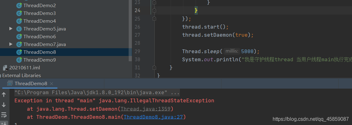Click the ThreadDemo6 class icon
The height and width of the screenshot is (125, 352).
point(19,36)
